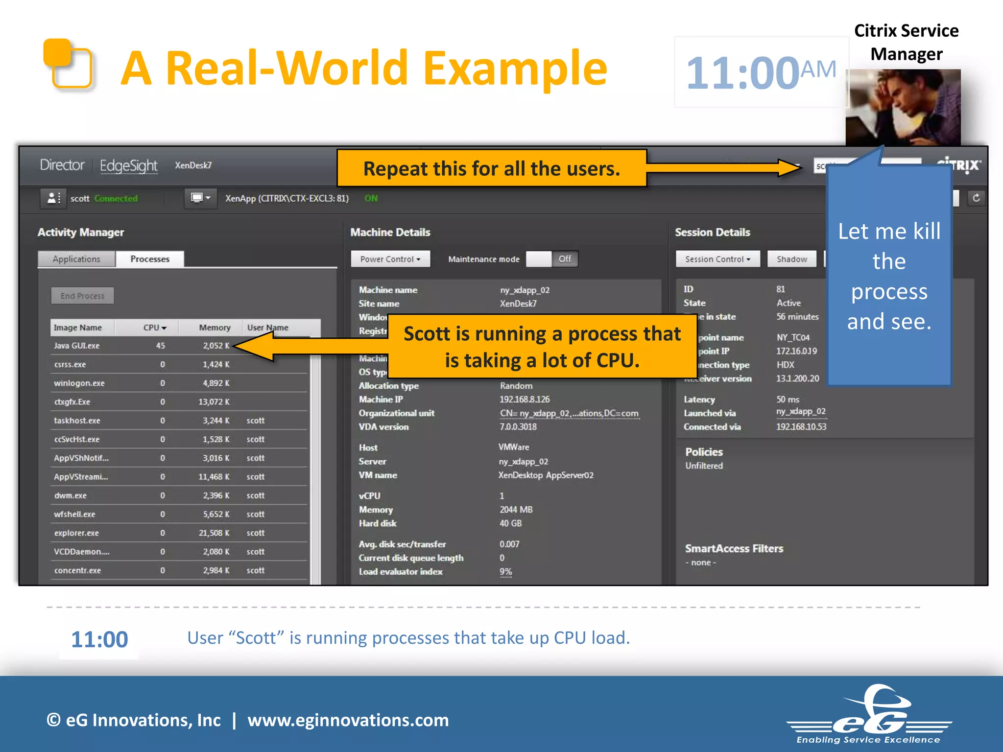Select the VCDDaemon.... process row
The image size is (1003, 752).
(179, 551)
